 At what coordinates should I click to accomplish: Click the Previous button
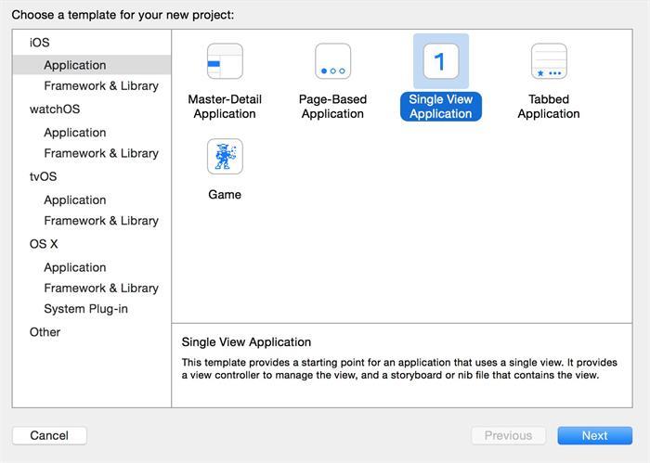pos(508,435)
